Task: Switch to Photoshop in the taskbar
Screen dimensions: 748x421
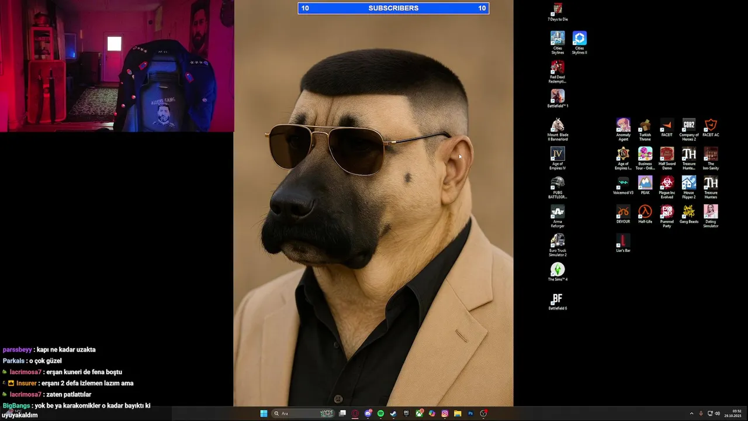Action: point(470,413)
